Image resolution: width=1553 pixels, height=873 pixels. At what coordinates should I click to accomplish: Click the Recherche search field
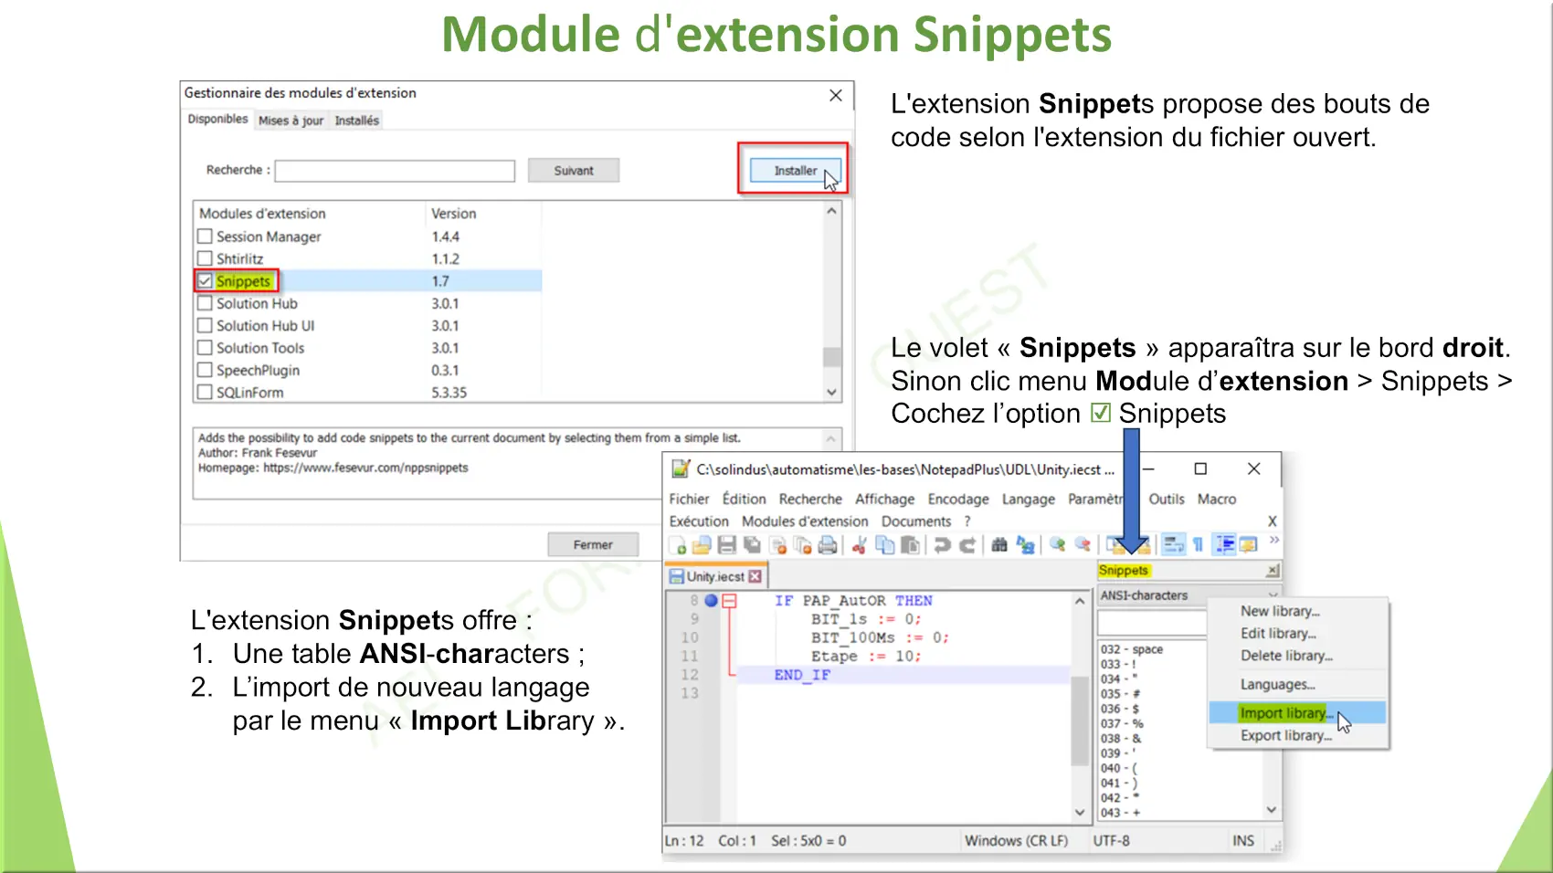tap(395, 171)
